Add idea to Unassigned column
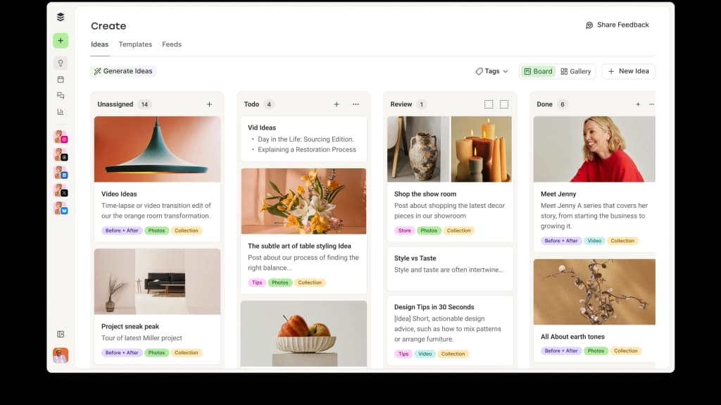The image size is (721, 405). click(209, 104)
